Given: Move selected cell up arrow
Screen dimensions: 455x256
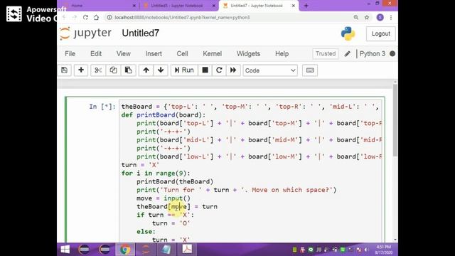Looking at the screenshot, I should (x=146, y=70).
